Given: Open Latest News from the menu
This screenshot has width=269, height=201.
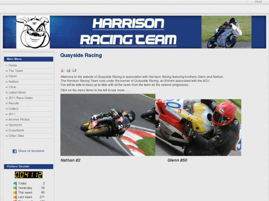Looking at the screenshot, I should (17, 93).
